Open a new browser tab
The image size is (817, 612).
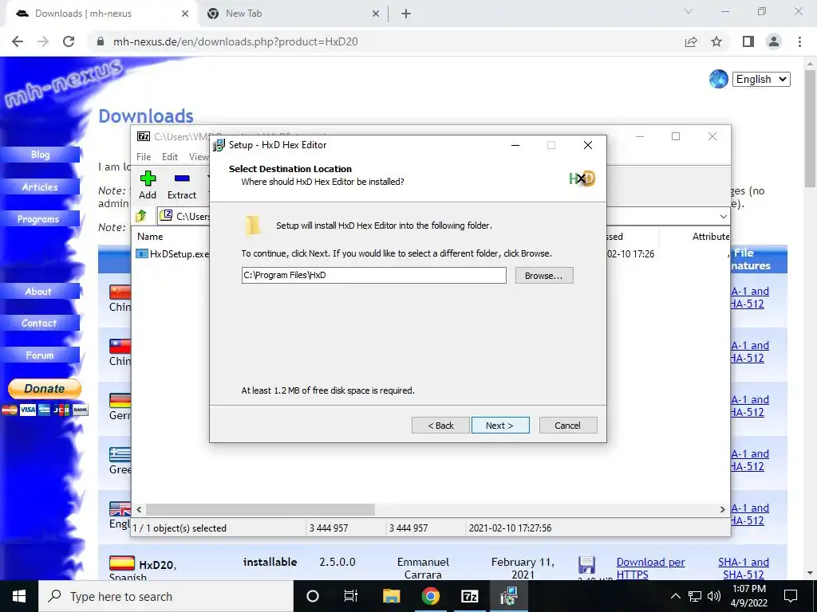[406, 14]
